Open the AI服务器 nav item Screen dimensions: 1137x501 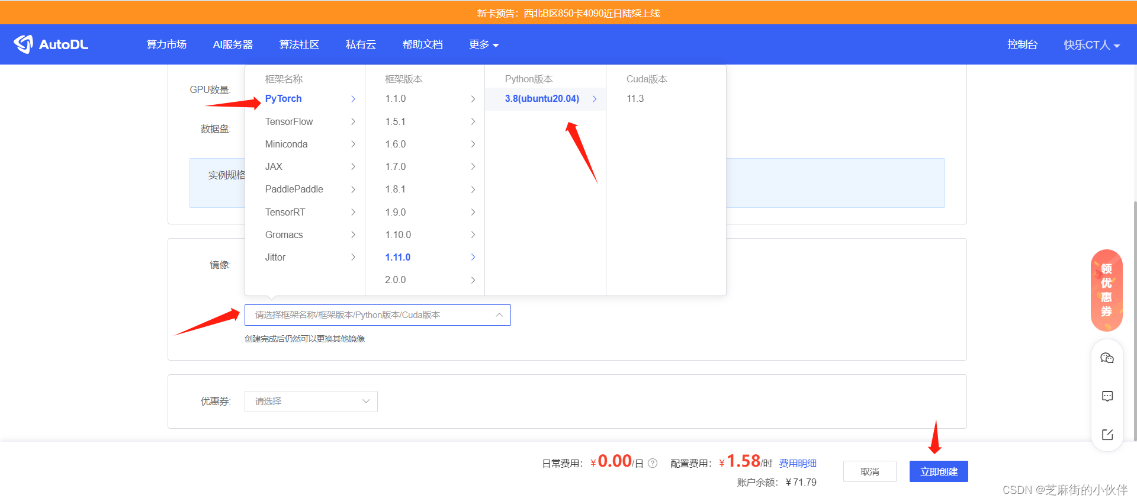[233, 44]
